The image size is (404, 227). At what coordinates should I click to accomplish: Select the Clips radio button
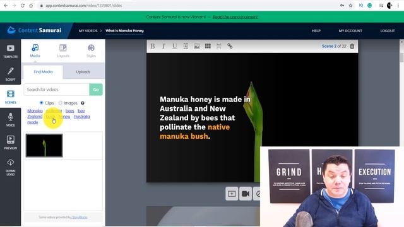click(x=41, y=103)
